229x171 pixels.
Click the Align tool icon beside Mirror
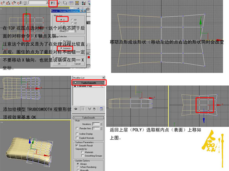[59, 3]
